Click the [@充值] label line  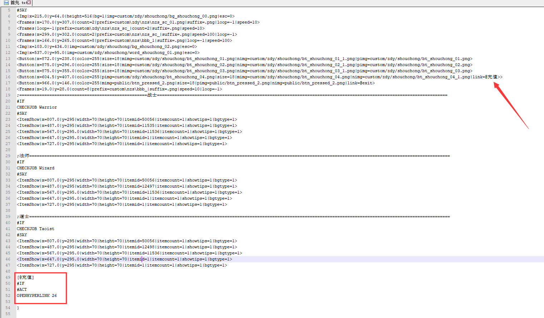click(x=25, y=277)
